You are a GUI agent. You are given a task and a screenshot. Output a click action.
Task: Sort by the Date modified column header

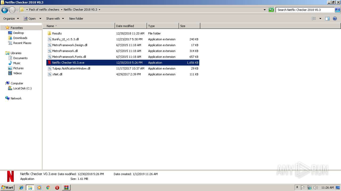pyautogui.click(x=131, y=26)
